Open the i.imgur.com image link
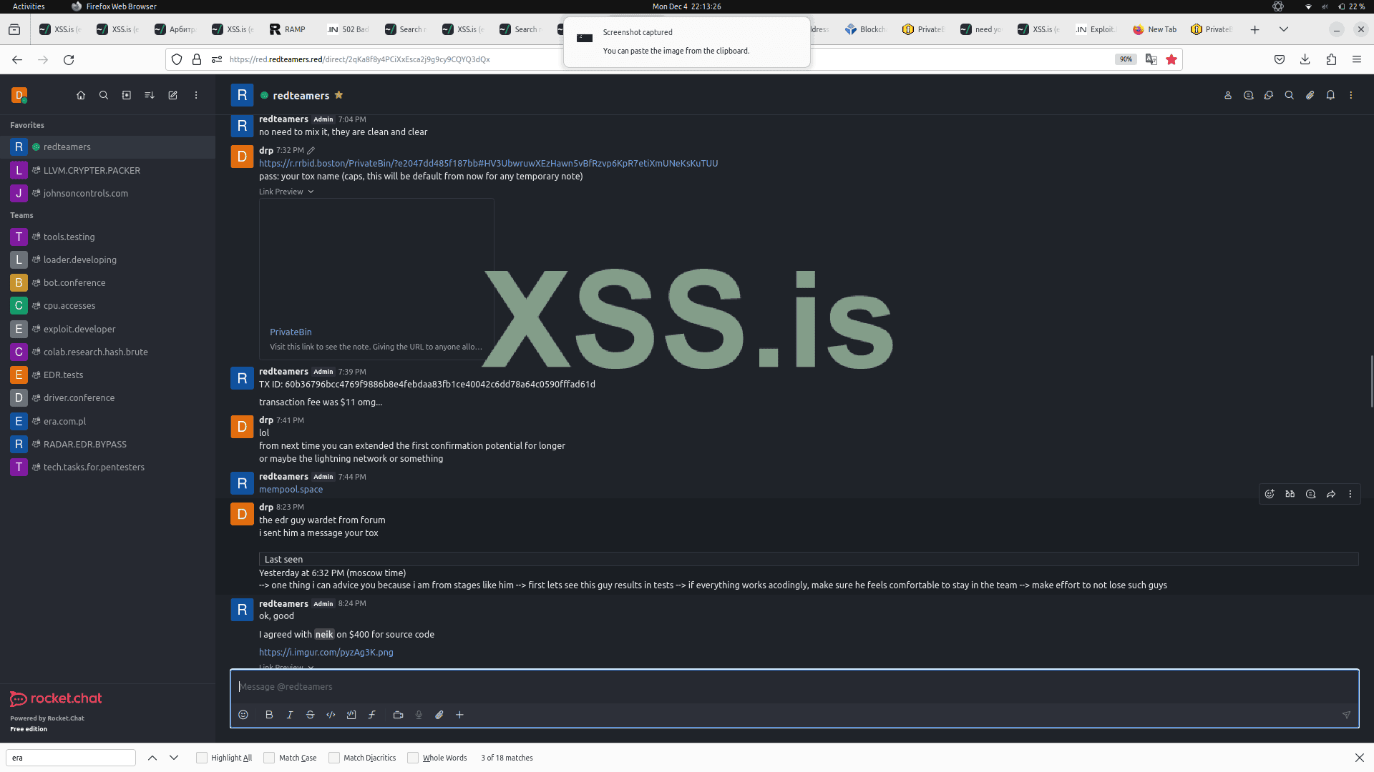Viewport: 1374px width, 772px height. (x=326, y=653)
